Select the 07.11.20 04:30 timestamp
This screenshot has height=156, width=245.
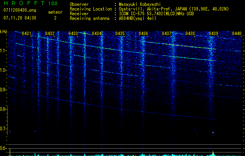(19, 18)
